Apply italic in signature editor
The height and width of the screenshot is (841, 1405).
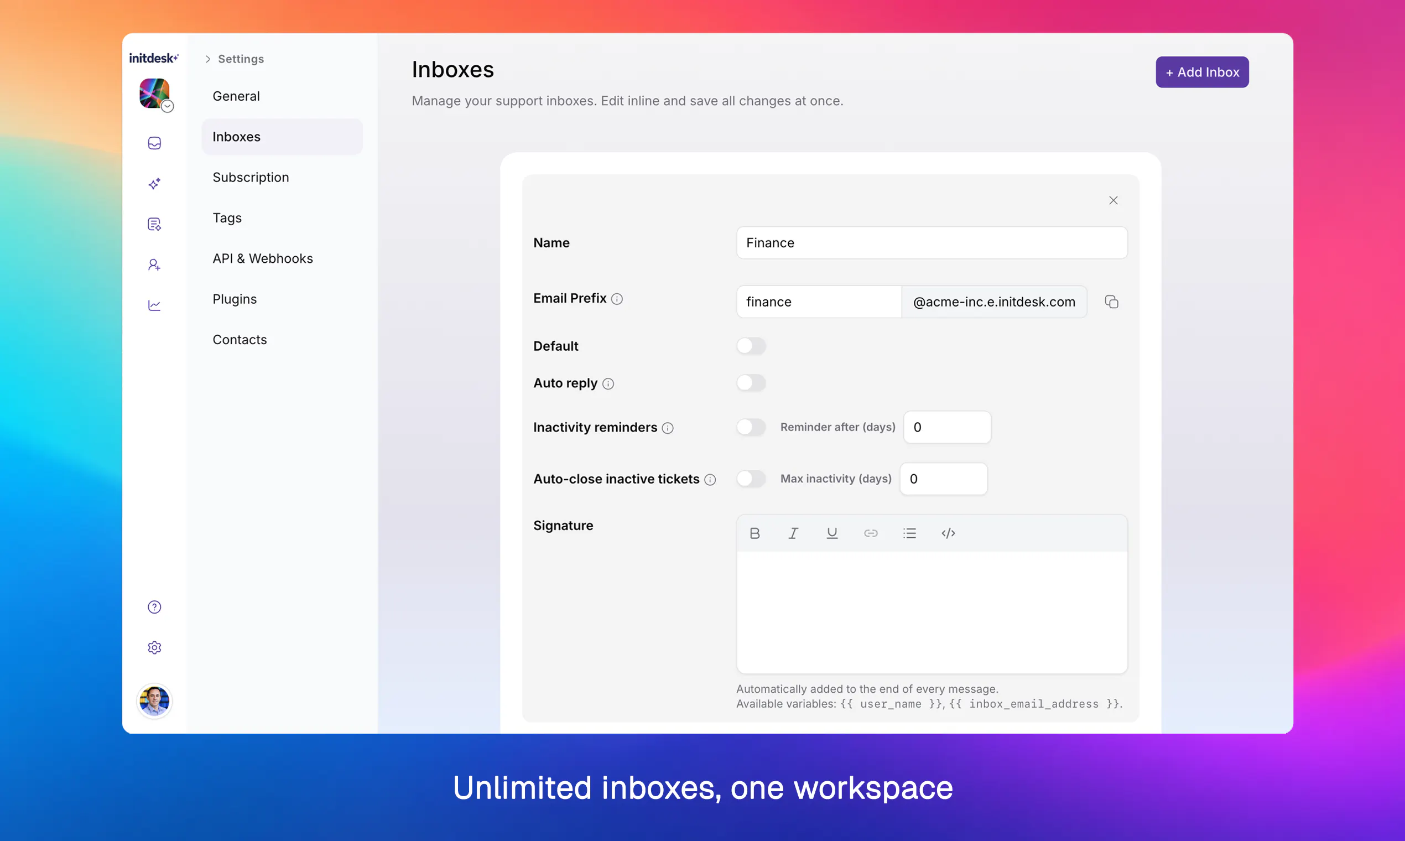793,533
